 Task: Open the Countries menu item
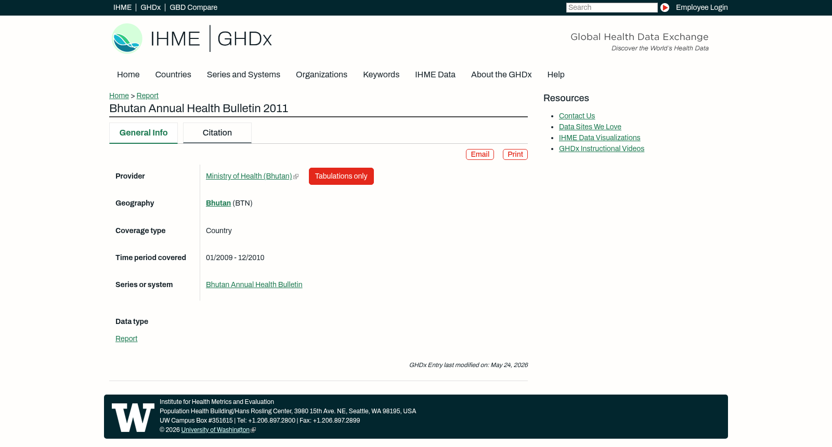(x=173, y=75)
